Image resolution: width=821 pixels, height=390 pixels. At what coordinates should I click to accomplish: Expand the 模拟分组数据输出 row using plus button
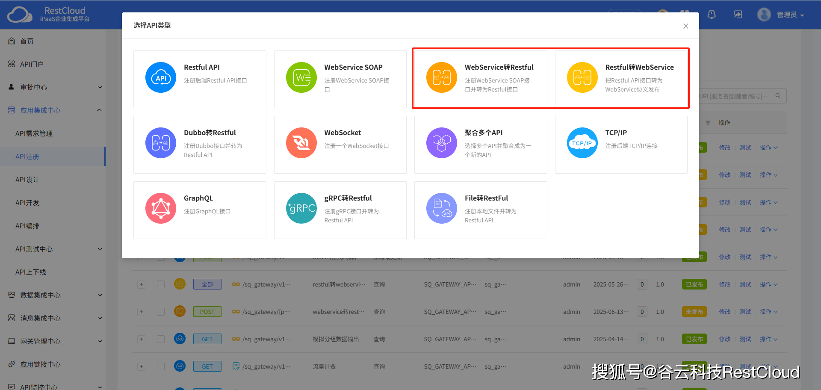click(141, 339)
